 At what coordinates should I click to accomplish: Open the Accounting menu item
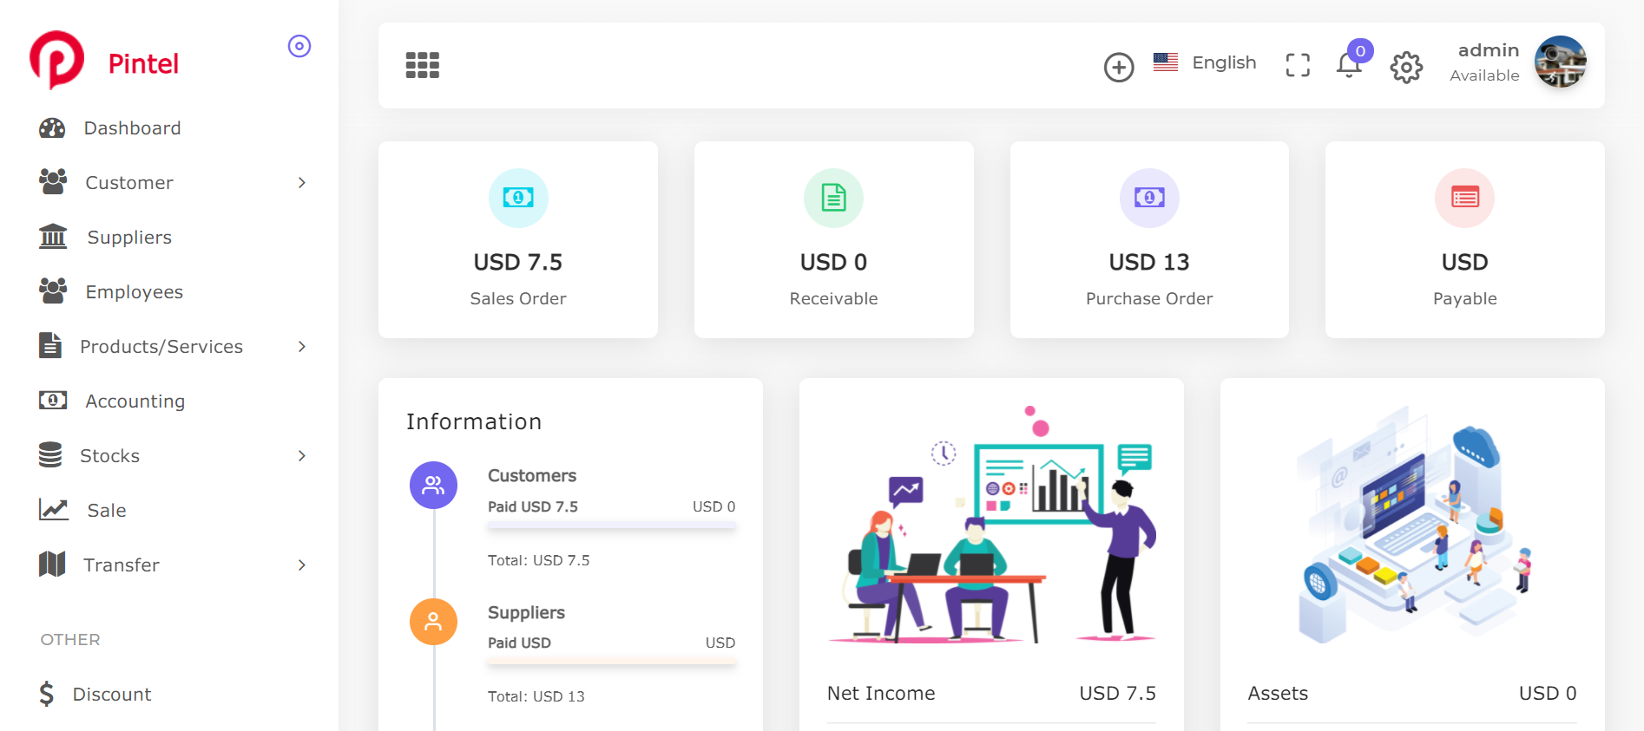tap(135, 401)
